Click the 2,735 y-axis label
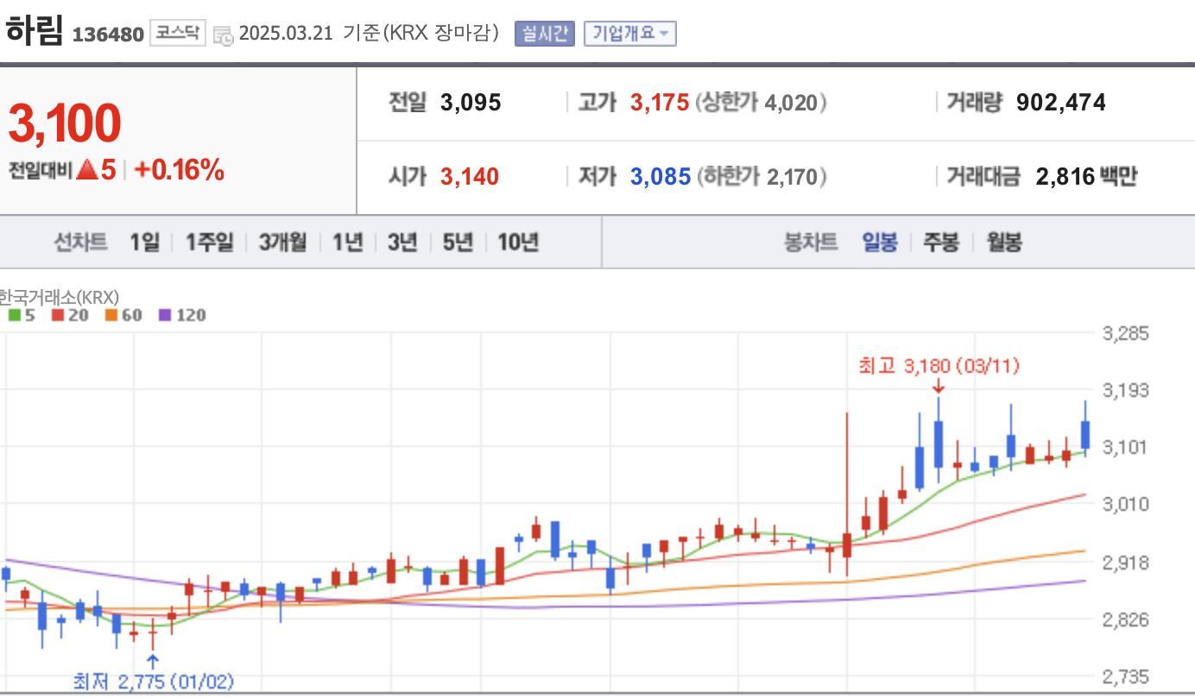 click(1126, 675)
